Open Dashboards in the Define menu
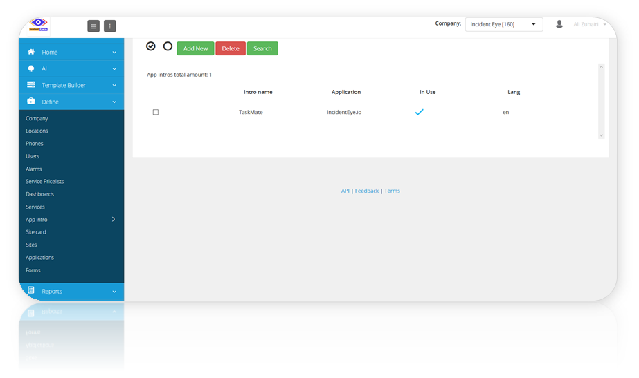The image size is (639, 378). pos(39,194)
